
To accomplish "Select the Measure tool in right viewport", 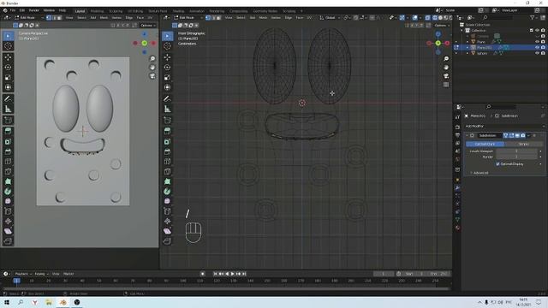I will 168,110.
